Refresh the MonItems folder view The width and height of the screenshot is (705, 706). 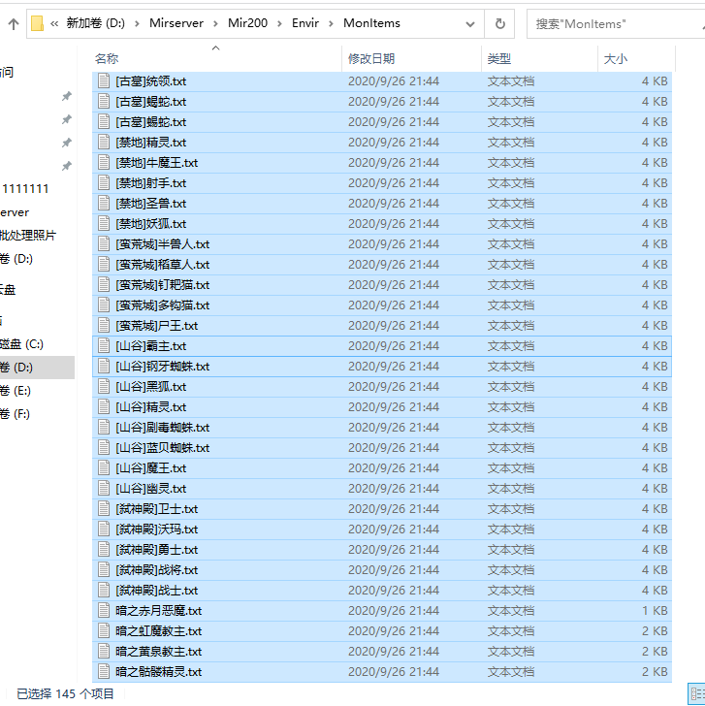499,23
